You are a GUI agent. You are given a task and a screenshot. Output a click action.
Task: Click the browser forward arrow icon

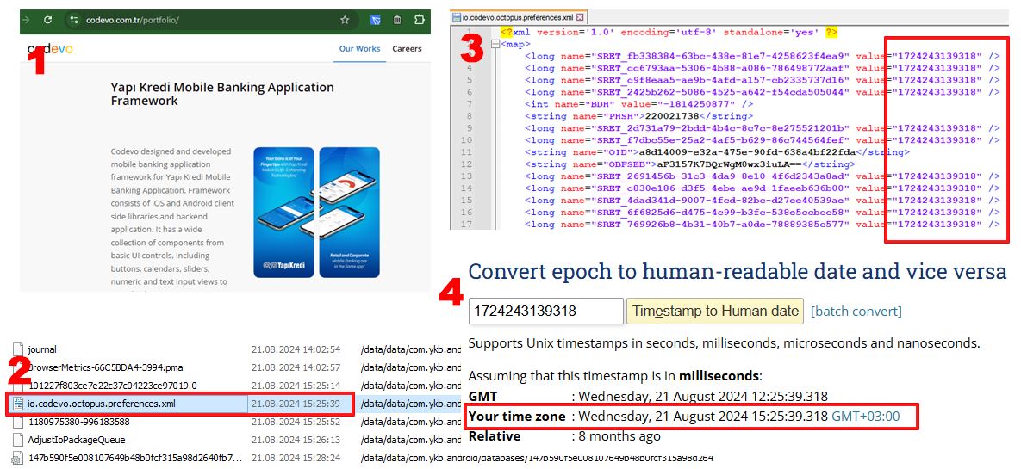26,20
